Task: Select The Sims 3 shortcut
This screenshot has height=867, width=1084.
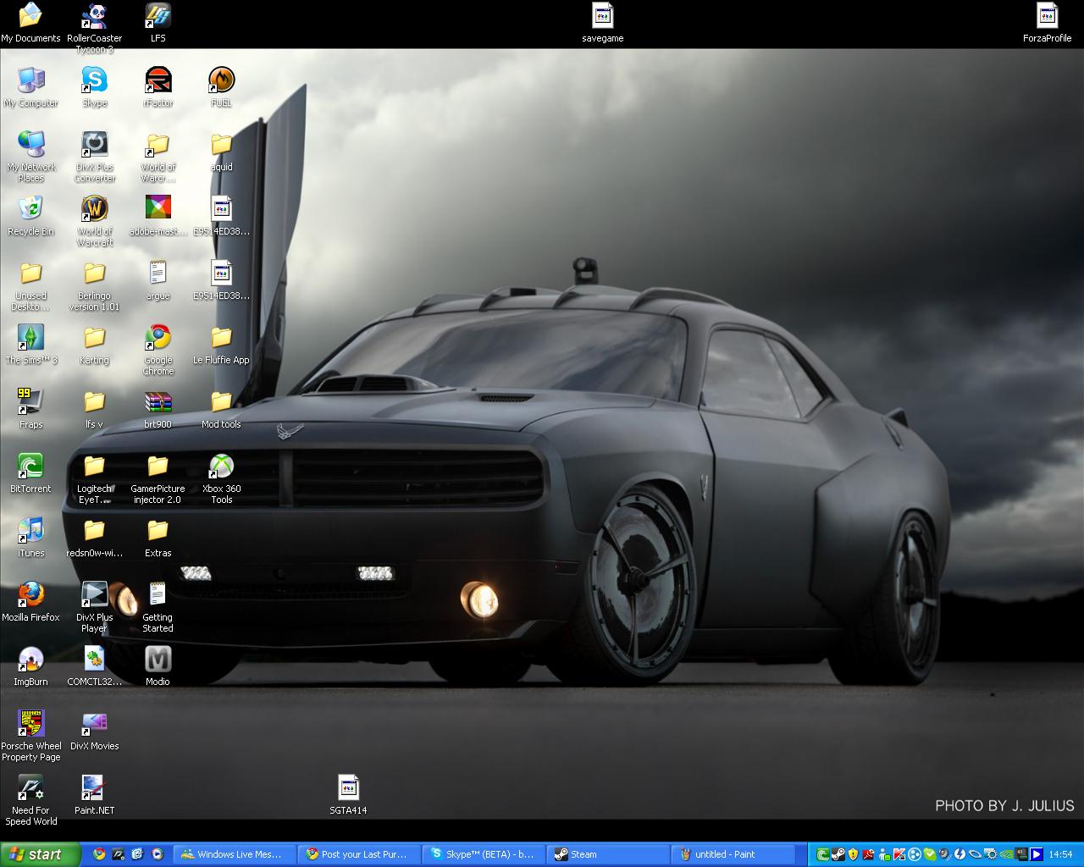Action: pos(30,345)
